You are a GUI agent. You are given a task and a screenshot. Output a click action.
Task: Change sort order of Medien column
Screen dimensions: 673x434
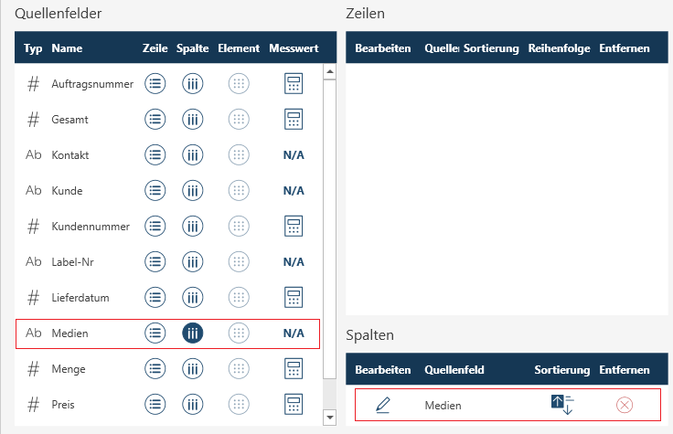(561, 405)
